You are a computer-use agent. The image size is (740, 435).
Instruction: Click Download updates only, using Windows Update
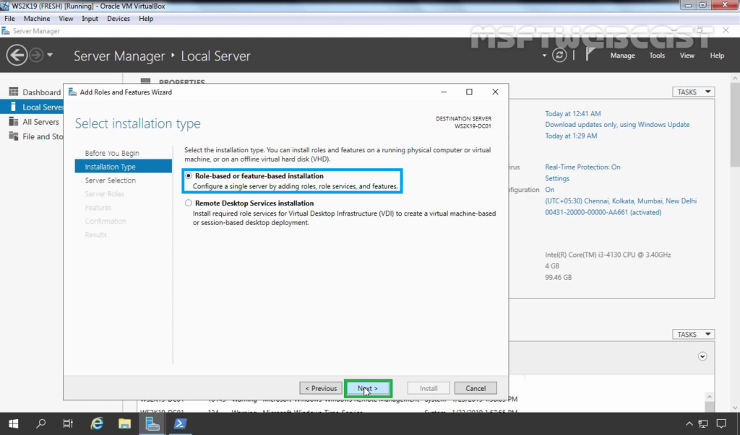pos(617,124)
